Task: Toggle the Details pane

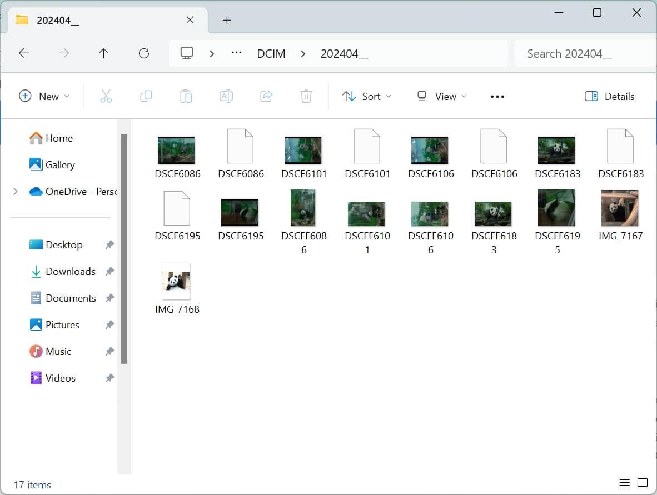Action: click(609, 96)
